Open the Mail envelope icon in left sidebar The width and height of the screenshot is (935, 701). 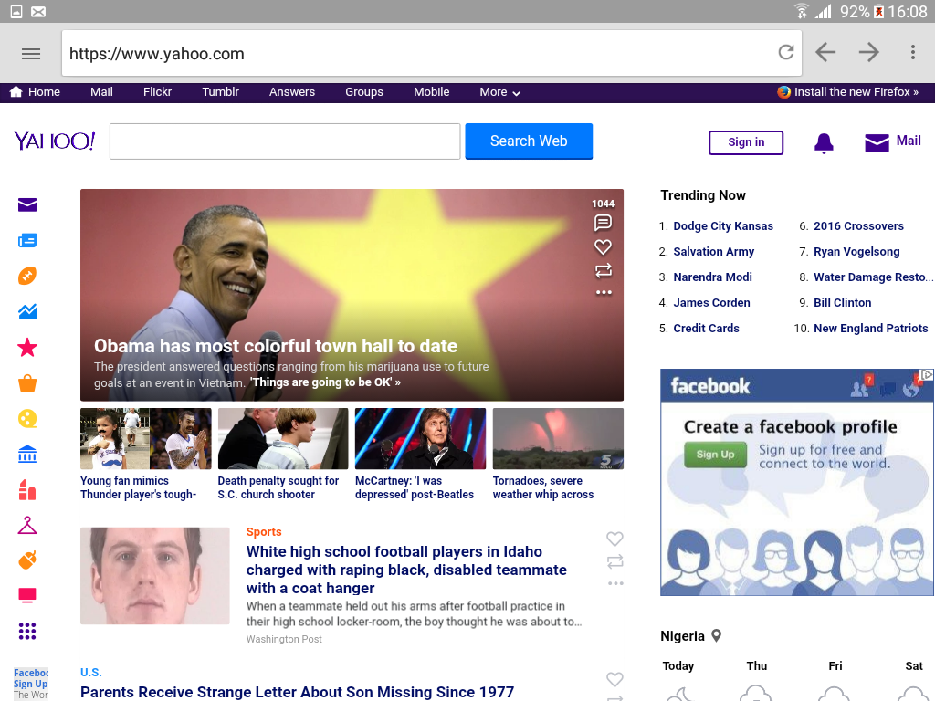(x=27, y=205)
